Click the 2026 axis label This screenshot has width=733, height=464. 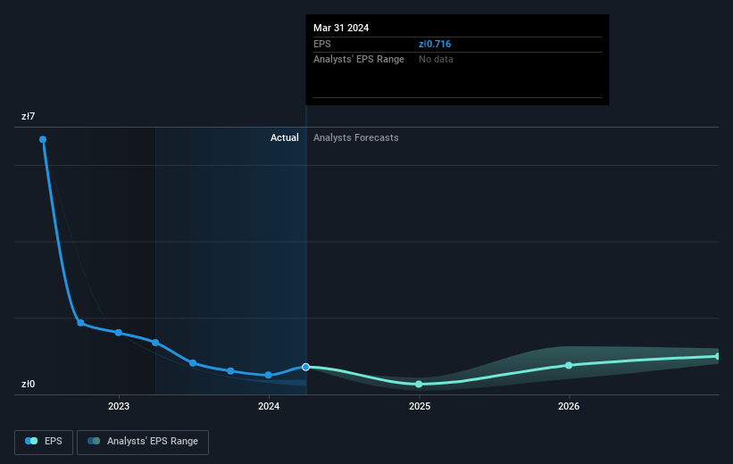pyautogui.click(x=569, y=406)
